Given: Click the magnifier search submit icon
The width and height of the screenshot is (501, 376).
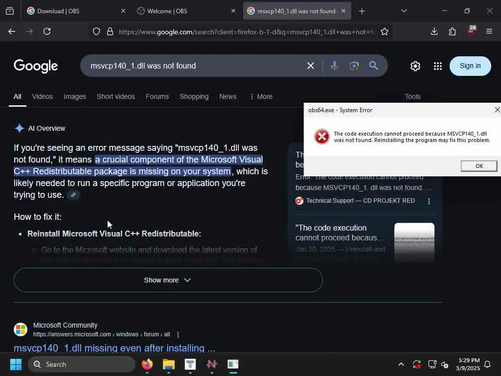Looking at the screenshot, I should pyautogui.click(x=373, y=66).
